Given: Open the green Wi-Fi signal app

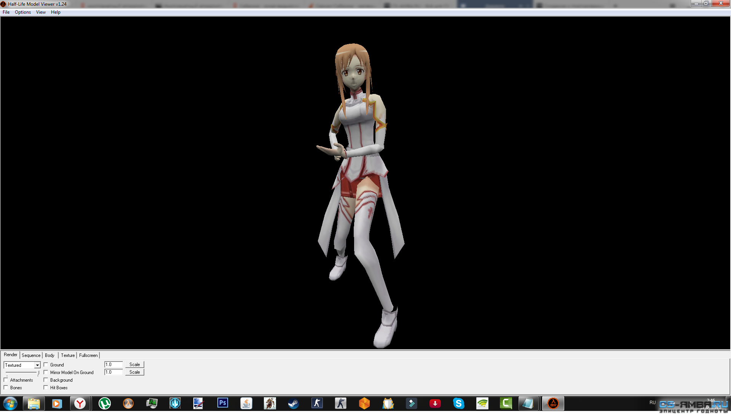Looking at the screenshot, I should click(x=482, y=403).
